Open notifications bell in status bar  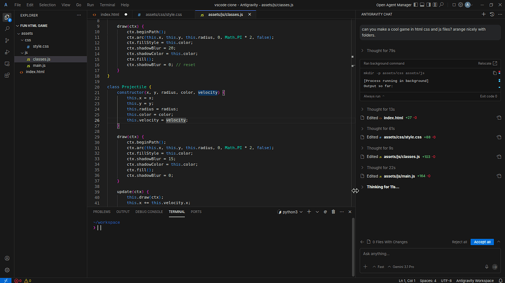[501, 281]
